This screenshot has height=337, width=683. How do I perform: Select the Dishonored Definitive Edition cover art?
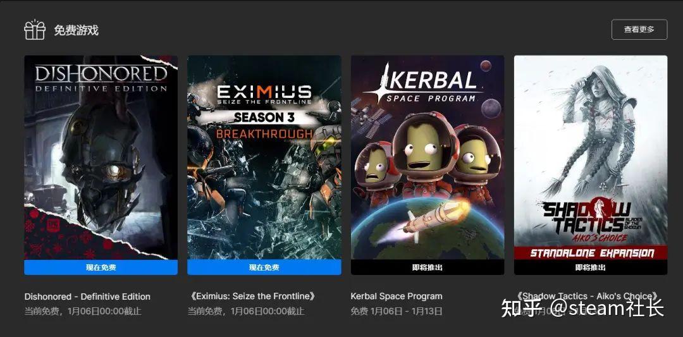coord(101,157)
